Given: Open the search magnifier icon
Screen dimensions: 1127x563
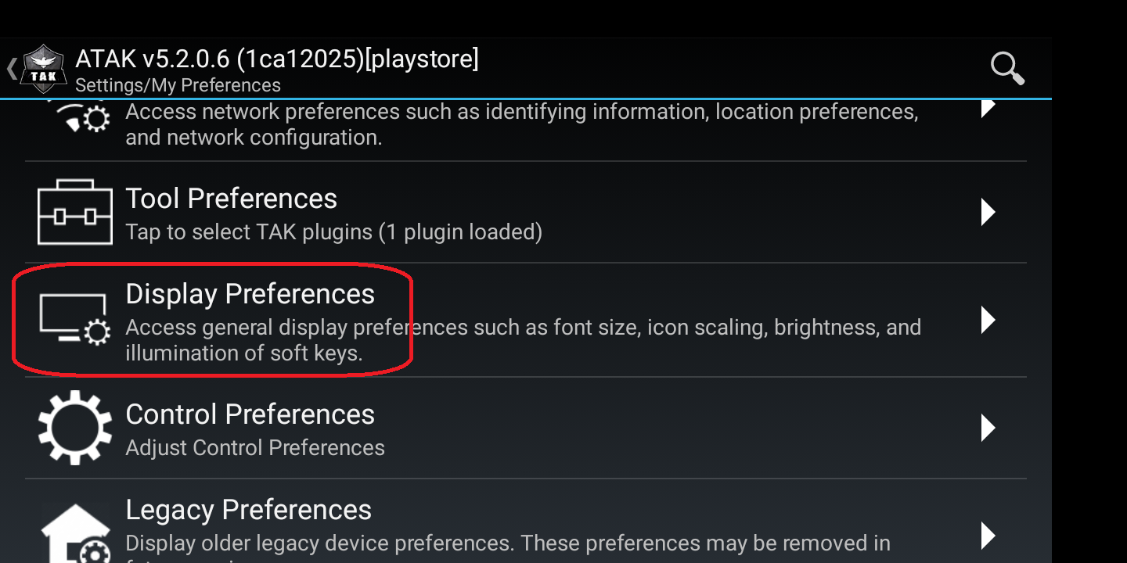Looking at the screenshot, I should coord(1006,69).
